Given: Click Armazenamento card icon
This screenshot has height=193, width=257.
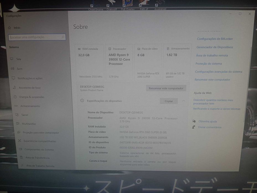Looking at the screenshot, I should point(168,49).
